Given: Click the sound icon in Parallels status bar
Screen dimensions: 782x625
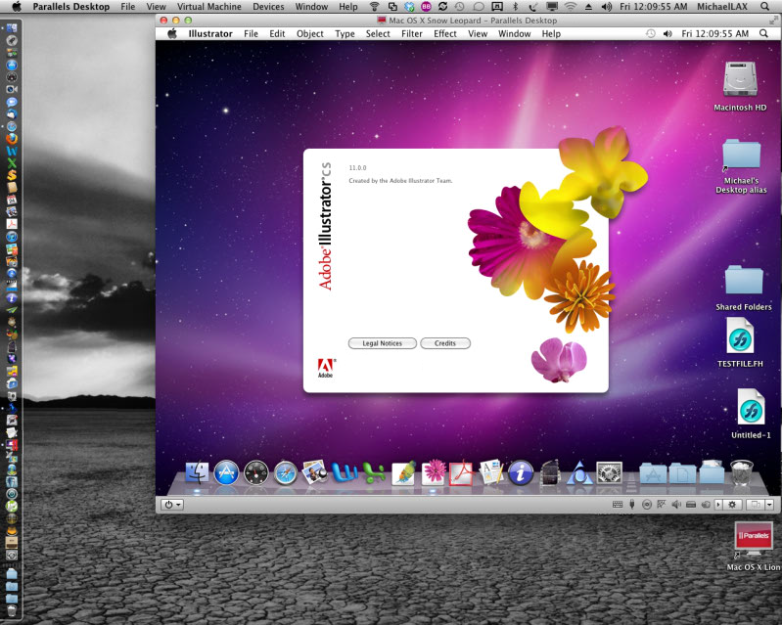Looking at the screenshot, I should pos(676,505).
